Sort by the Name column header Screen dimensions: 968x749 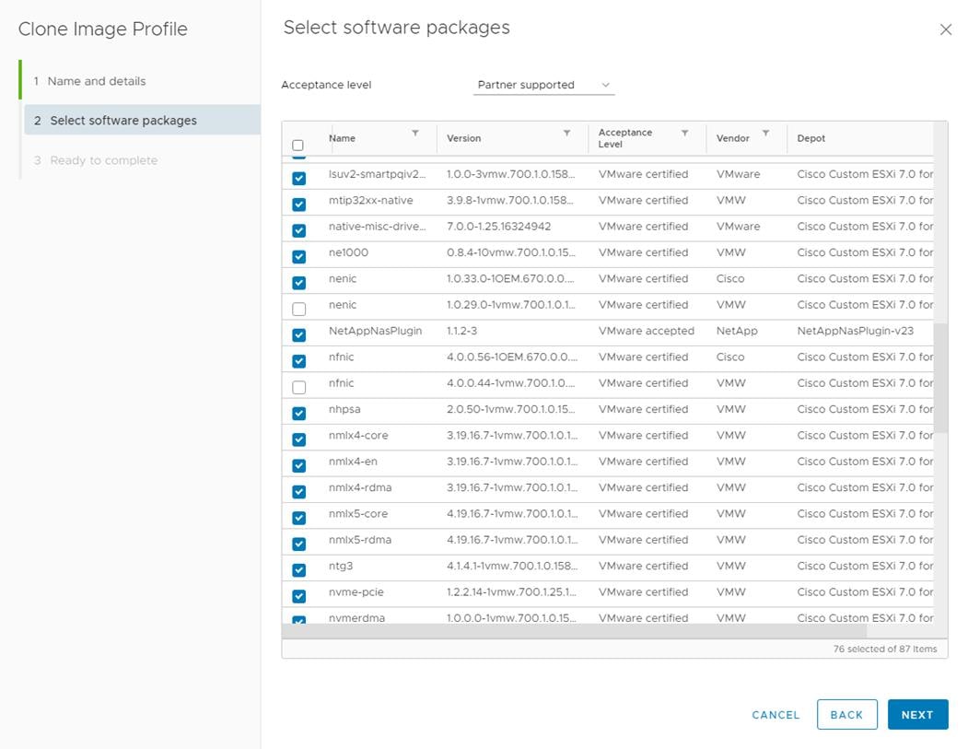pos(342,138)
